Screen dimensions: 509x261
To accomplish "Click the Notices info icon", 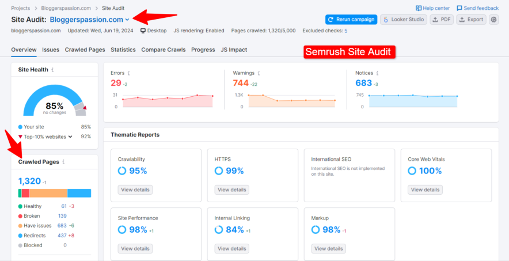I will tap(377, 73).
